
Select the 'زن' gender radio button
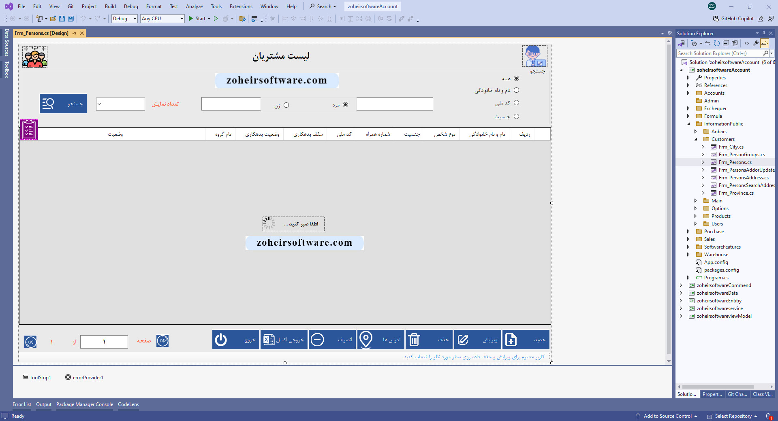coord(286,105)
